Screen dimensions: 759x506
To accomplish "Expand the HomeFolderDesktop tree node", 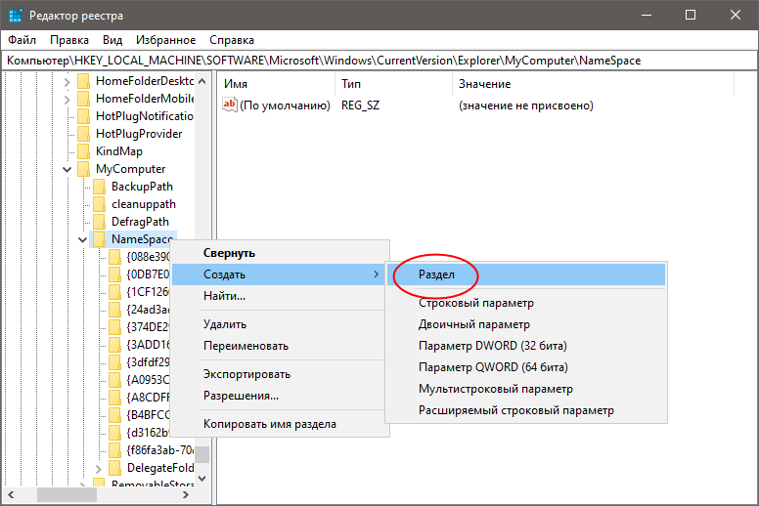I will pyautogui.click(x=67, y=82).
